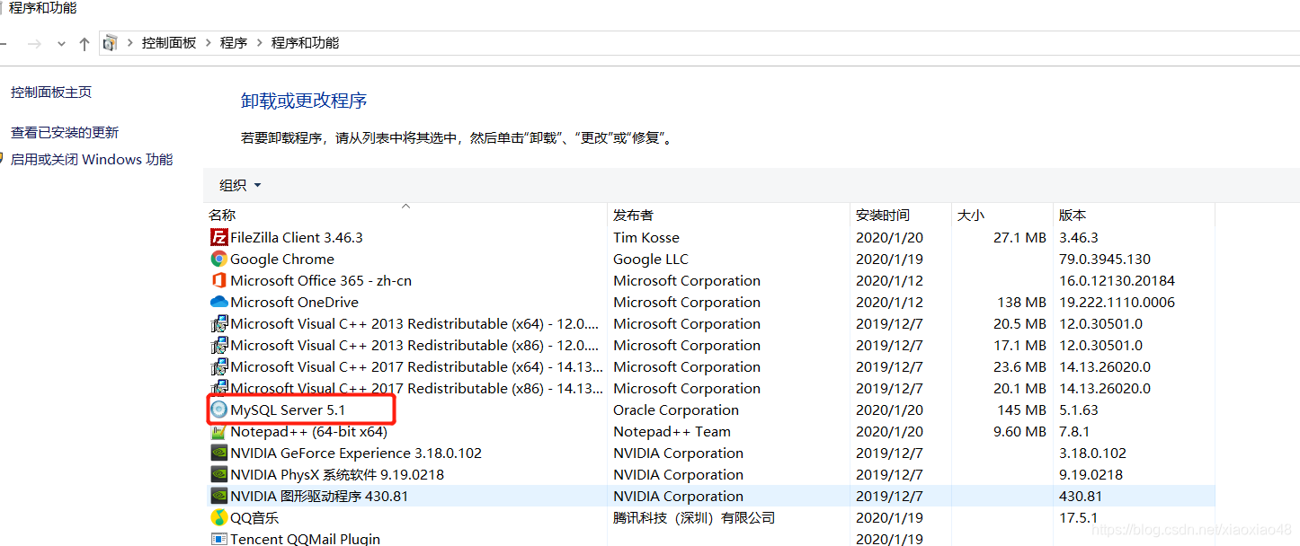Select Notepad++ (64-bit x64) entry
Viewport: 1300px width, 546px height.
pos(308,432)
